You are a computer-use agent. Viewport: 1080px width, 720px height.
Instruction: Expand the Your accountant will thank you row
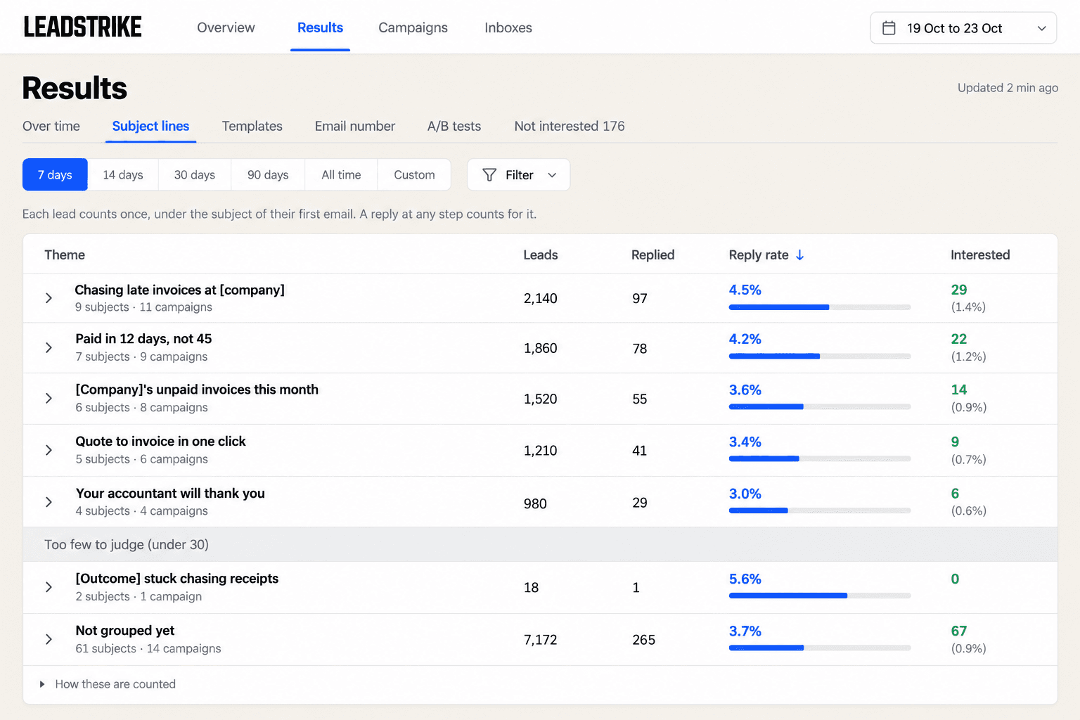tap(49, 502)
